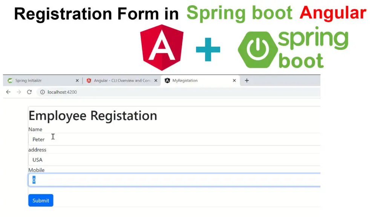View site information icon beside localhost URL

tap(42, 92)
